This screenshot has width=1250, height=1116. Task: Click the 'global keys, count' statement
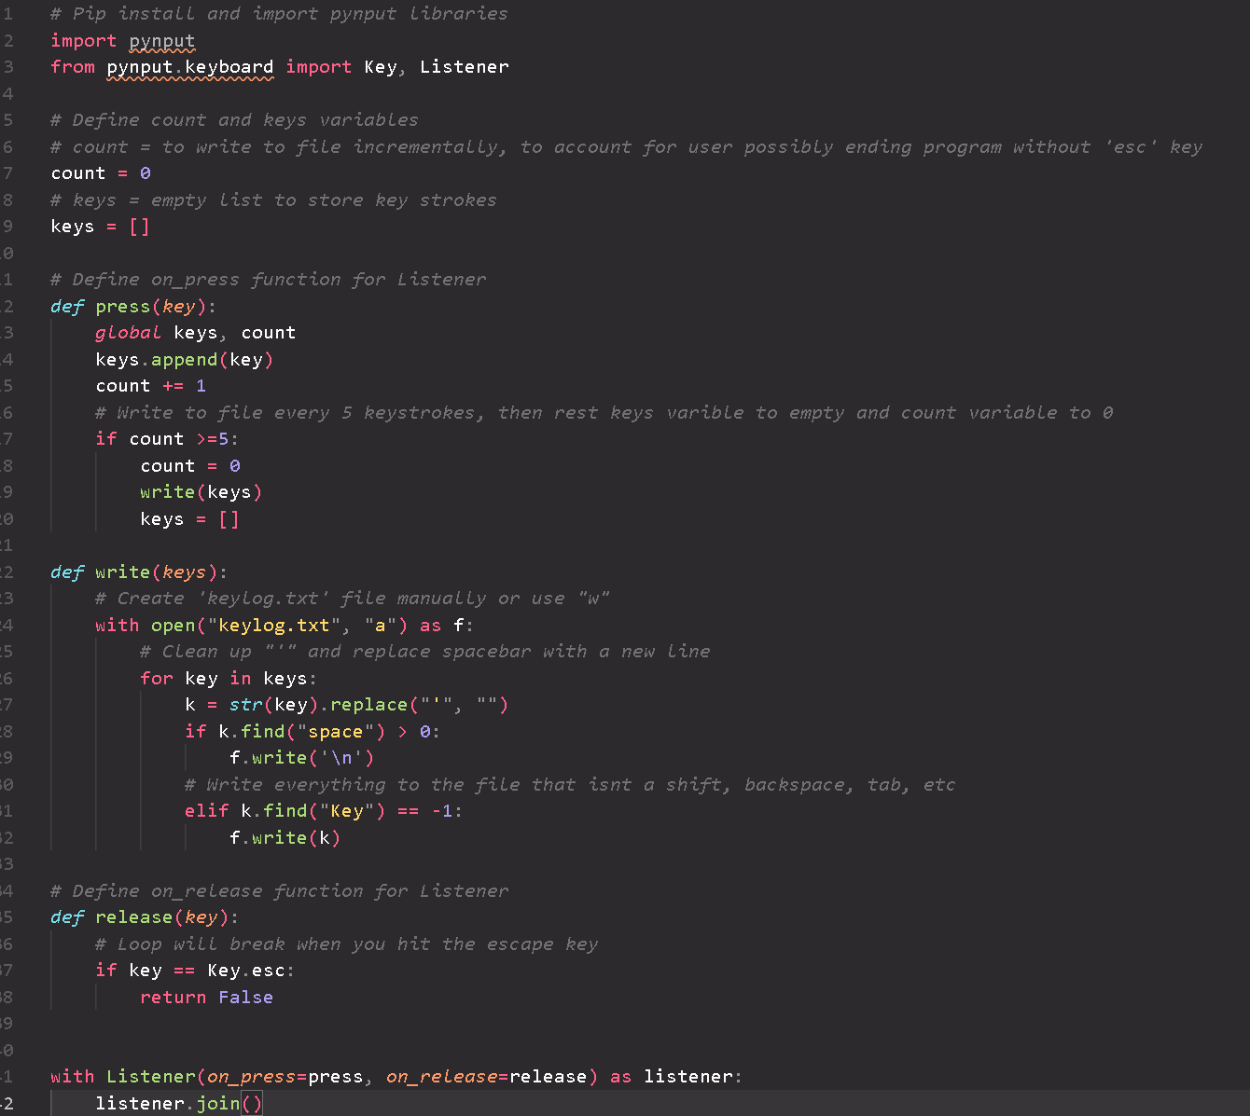[195, 333]
